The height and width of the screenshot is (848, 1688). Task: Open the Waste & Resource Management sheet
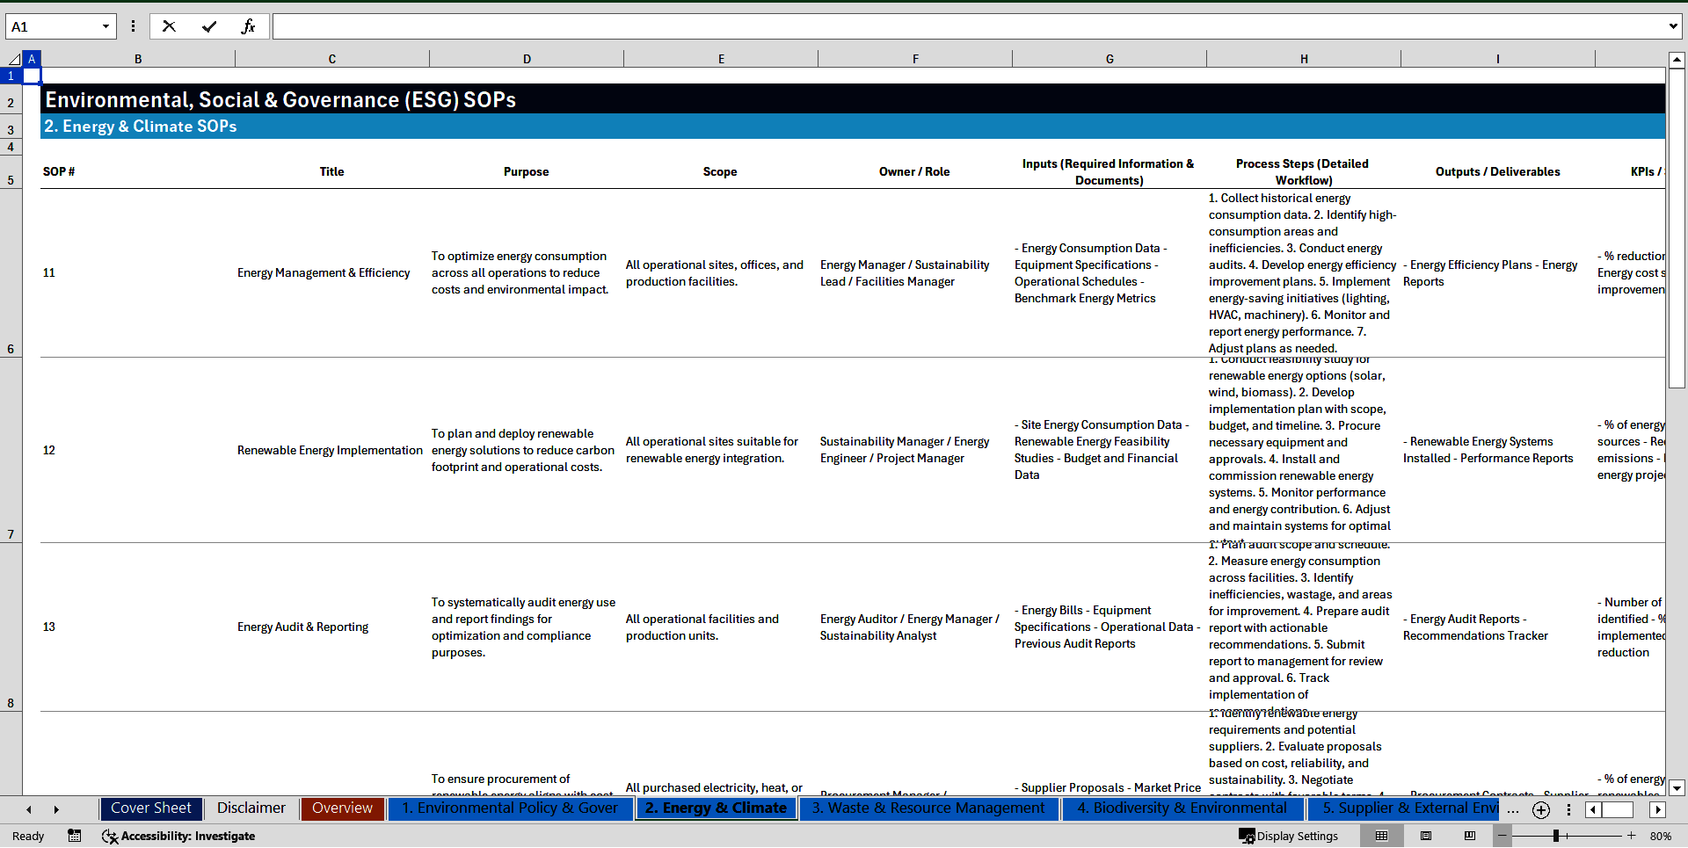pyautogui.click(x=928, y=808)
